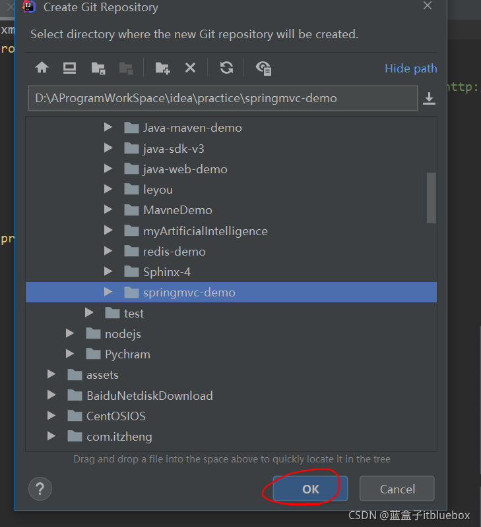Expand the myArtificialIntelligence folder arrow
The image size is (481, 527).
pyautogui.click(x=108, y=230)
